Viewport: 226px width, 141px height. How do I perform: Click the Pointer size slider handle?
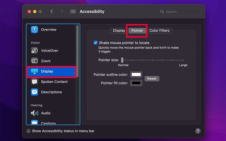[122, 60]
